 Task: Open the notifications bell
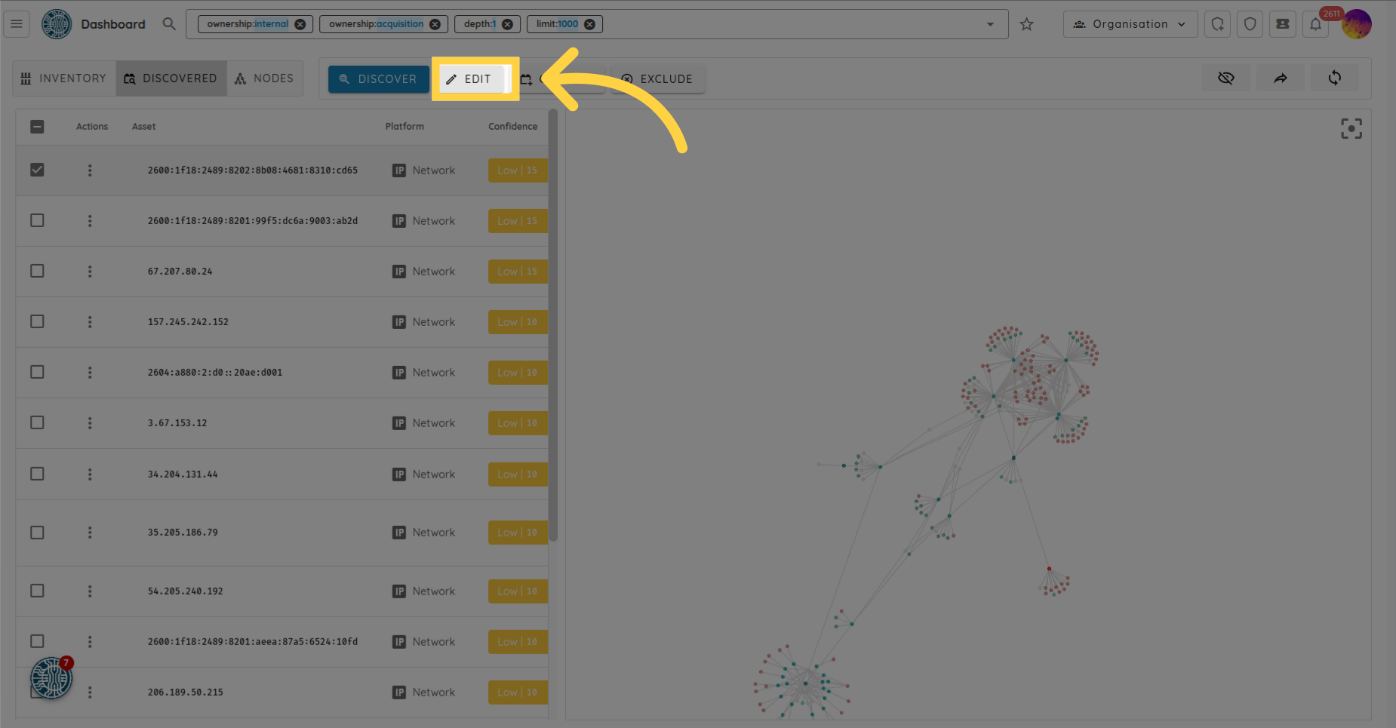1315,24
